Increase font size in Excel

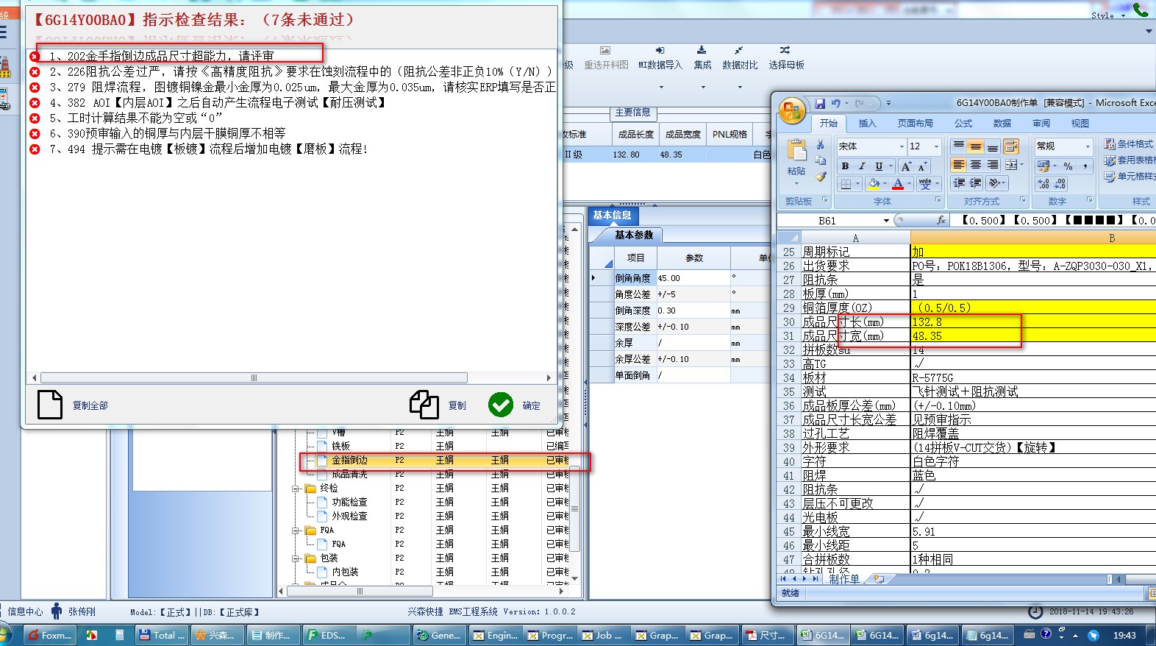(907, 166)
